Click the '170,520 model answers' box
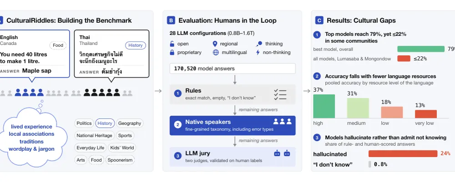The image size is (455, 182). click(x=233, y=69)
